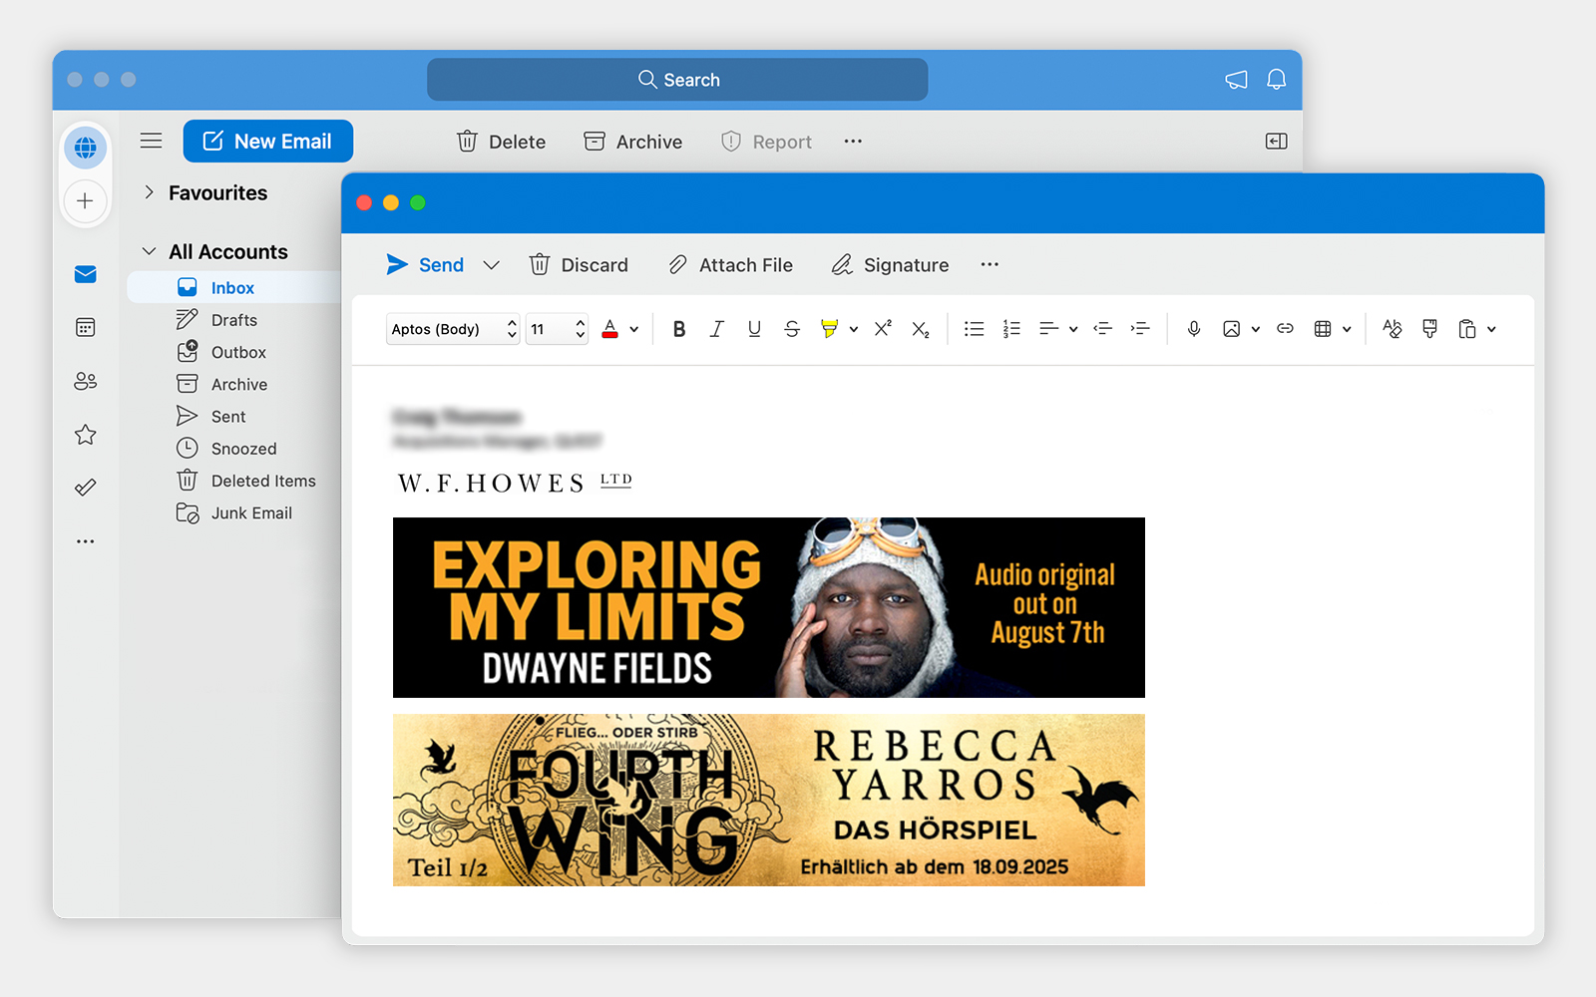Open the People view icon
This screenshot has width=1596, height=997.
click(x=86, y=381)
